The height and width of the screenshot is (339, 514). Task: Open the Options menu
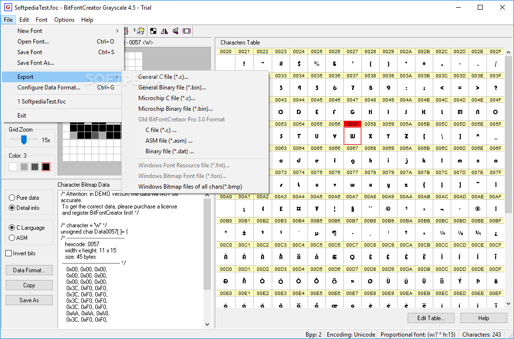64,20
